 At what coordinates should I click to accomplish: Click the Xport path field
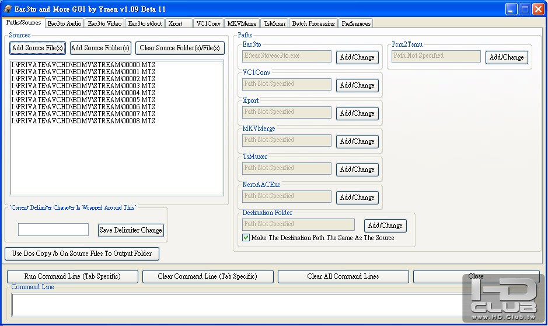click(287, 112)
